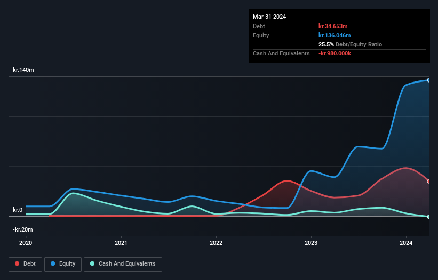Select the Debt endpoint marker at Mar 2024

429,182
